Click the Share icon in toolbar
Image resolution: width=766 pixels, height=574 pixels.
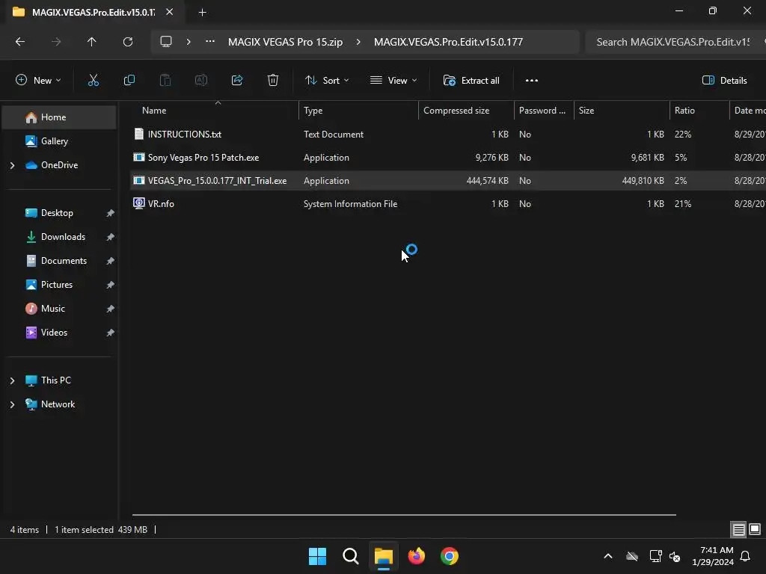[237, 81]
